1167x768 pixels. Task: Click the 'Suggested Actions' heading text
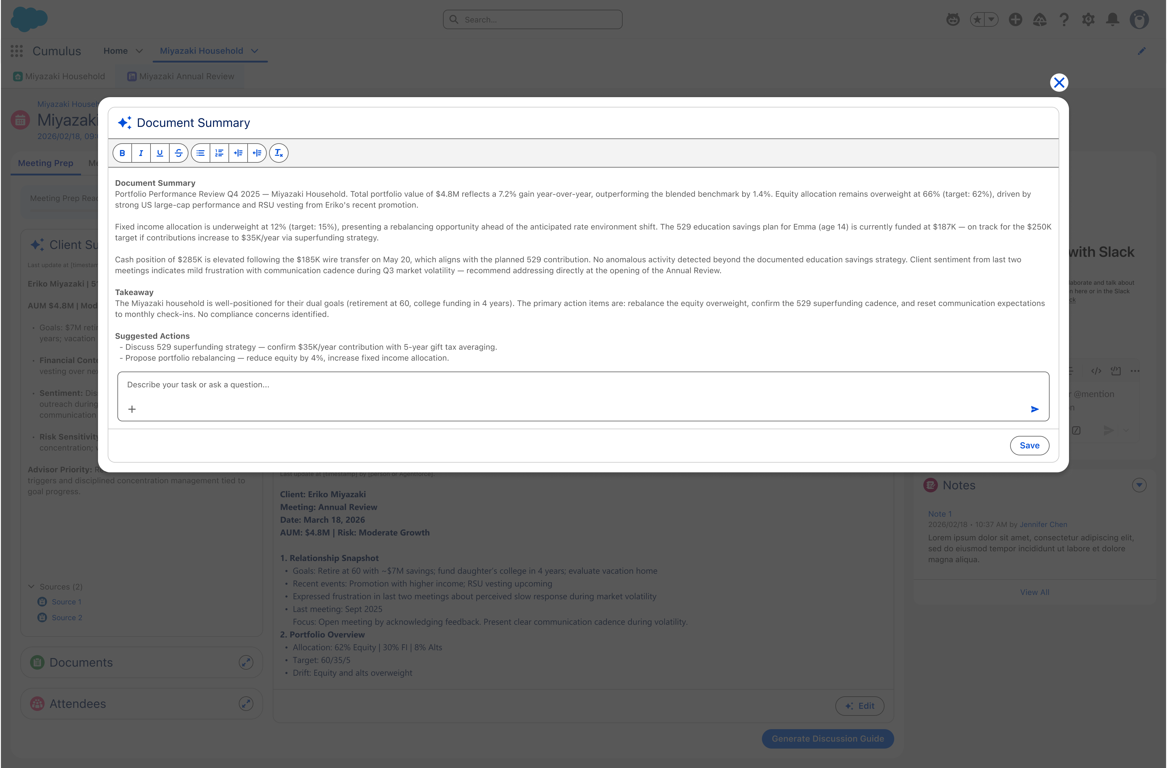coord(152,336)
